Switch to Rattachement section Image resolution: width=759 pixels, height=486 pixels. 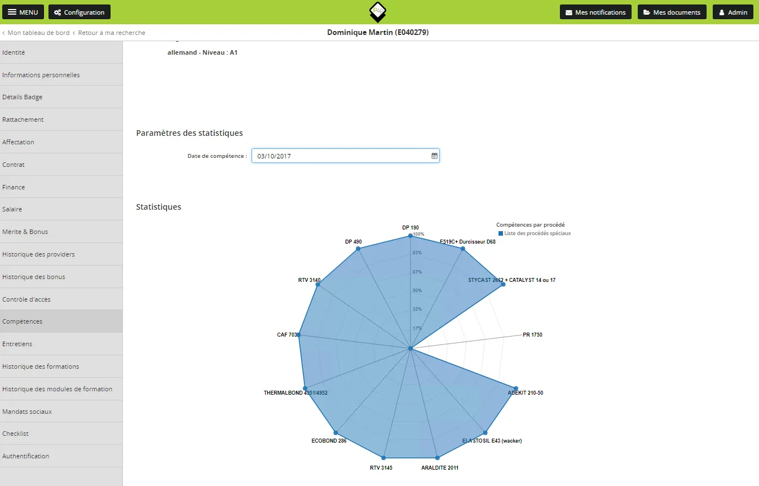pyautogui.click(x=61, y=120)
